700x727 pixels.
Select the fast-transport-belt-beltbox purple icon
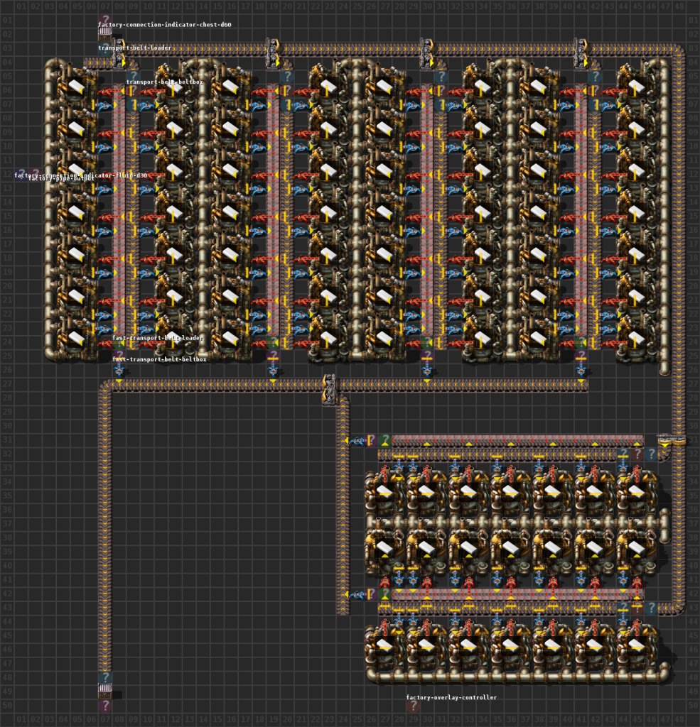click(119, 356)
